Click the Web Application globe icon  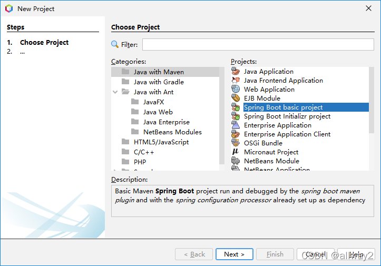click(236, 90)
